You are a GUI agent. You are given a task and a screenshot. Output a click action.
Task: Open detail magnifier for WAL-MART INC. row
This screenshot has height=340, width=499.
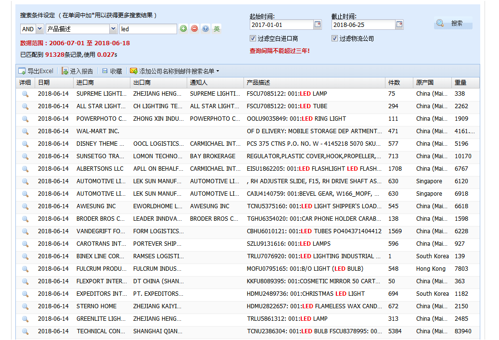click(x=25, y=131)
